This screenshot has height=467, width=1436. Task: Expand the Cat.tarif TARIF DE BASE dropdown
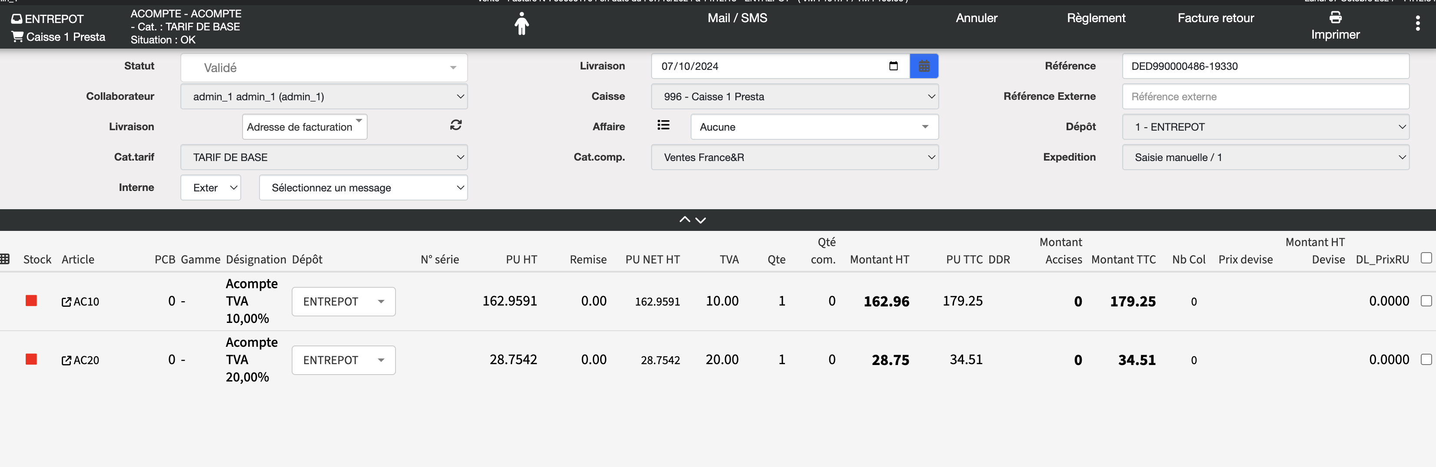click(323, 158)
